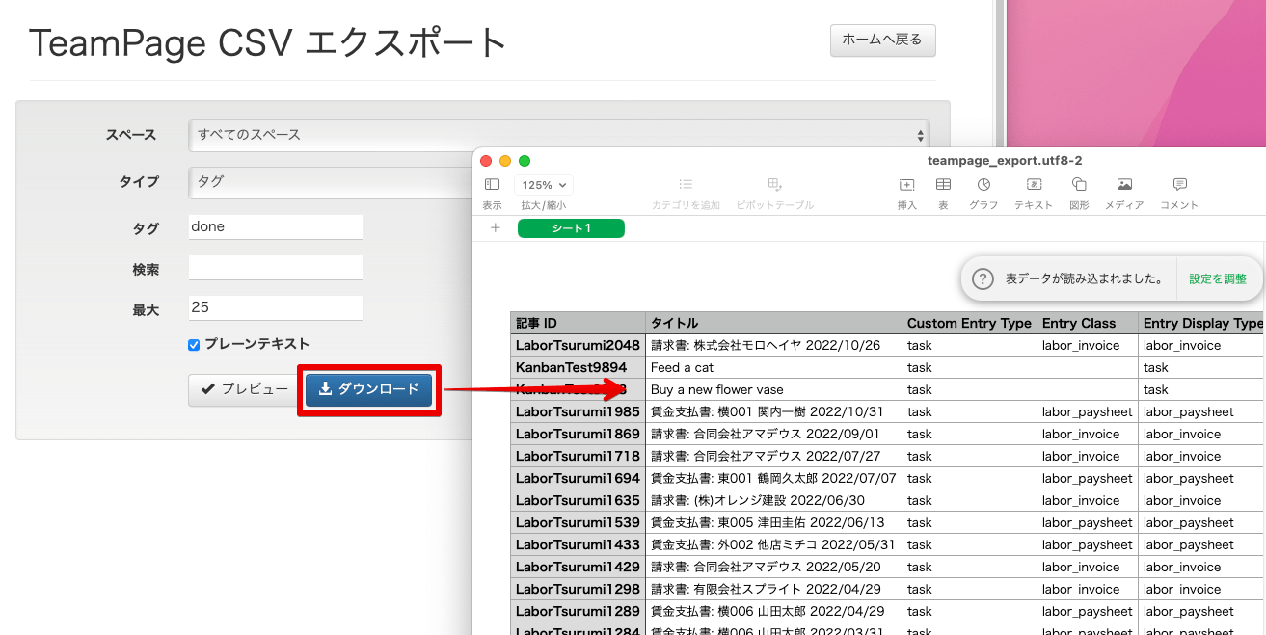Click the ホームへ戻る button
1266x635 pixels.
(882, 40)
